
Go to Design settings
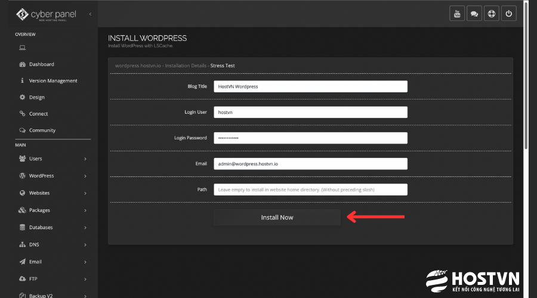(x=36, y=97)
